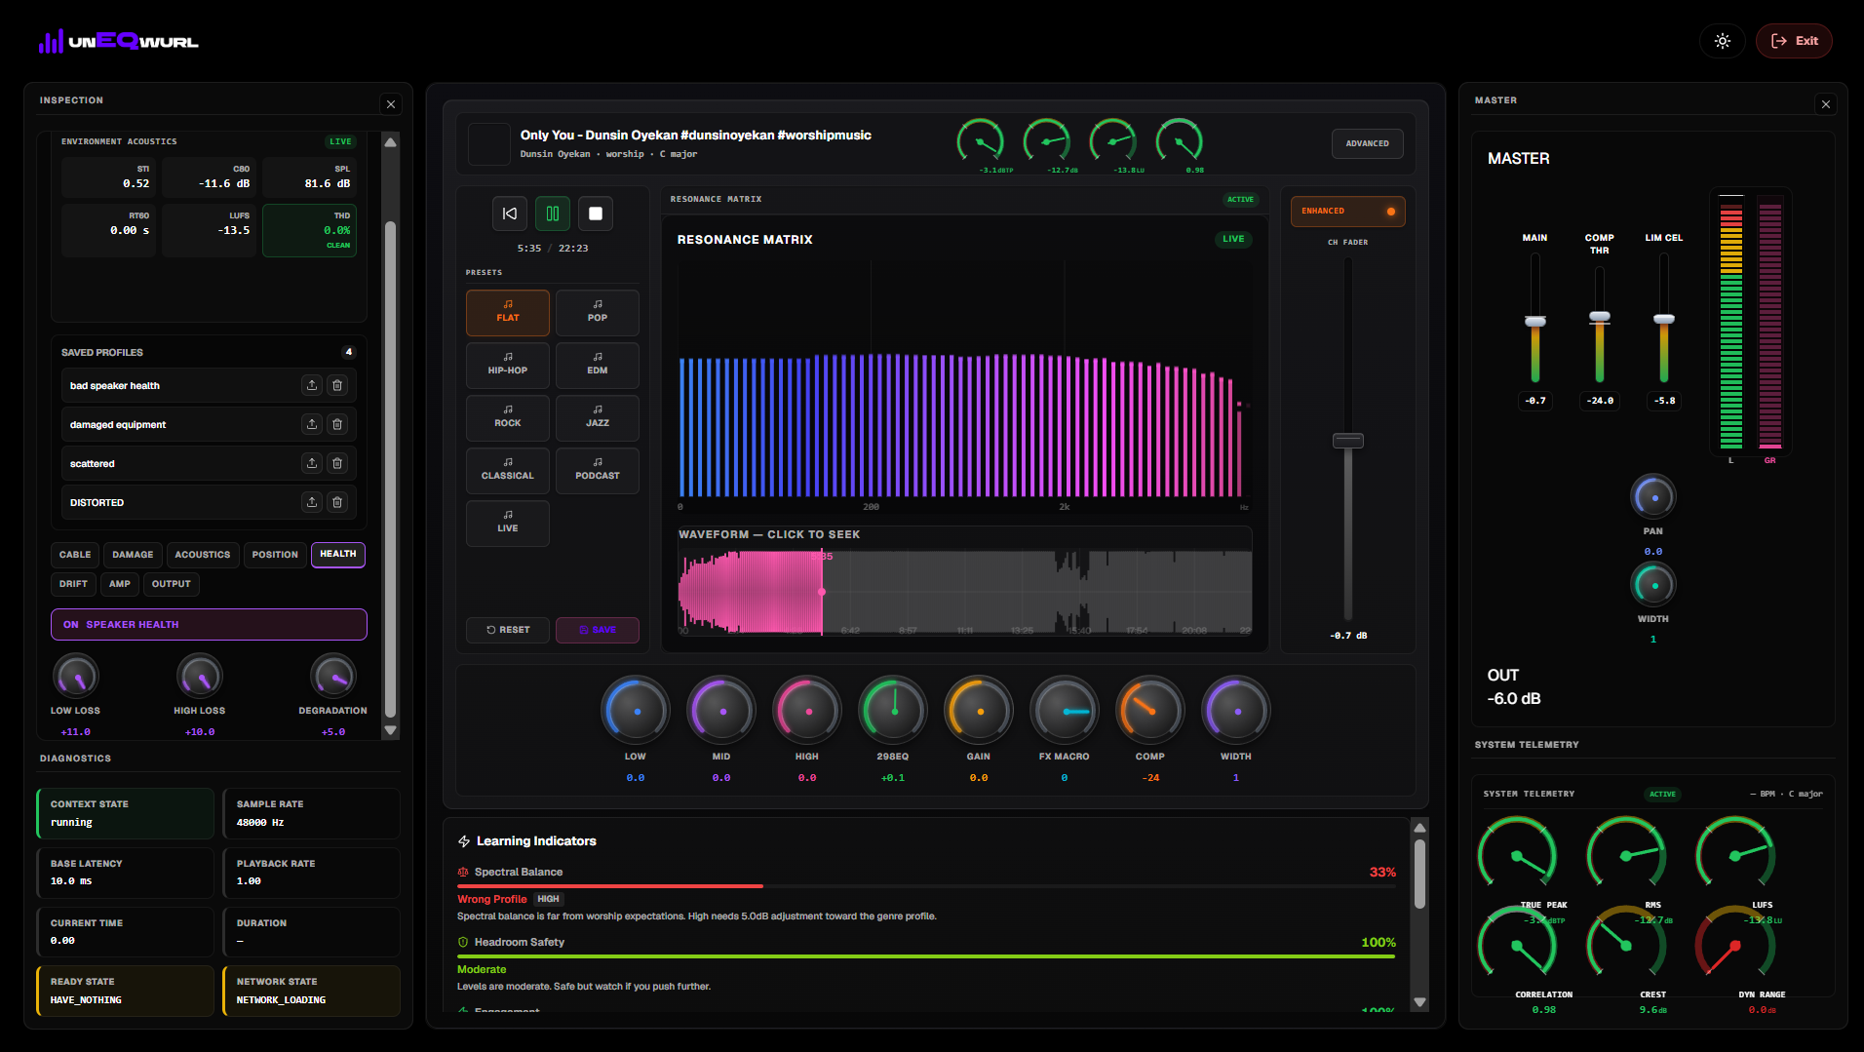Toggle the ENHANCED mode switch
Screen dimensions: 1864x1052
[x=1347, y=212]
